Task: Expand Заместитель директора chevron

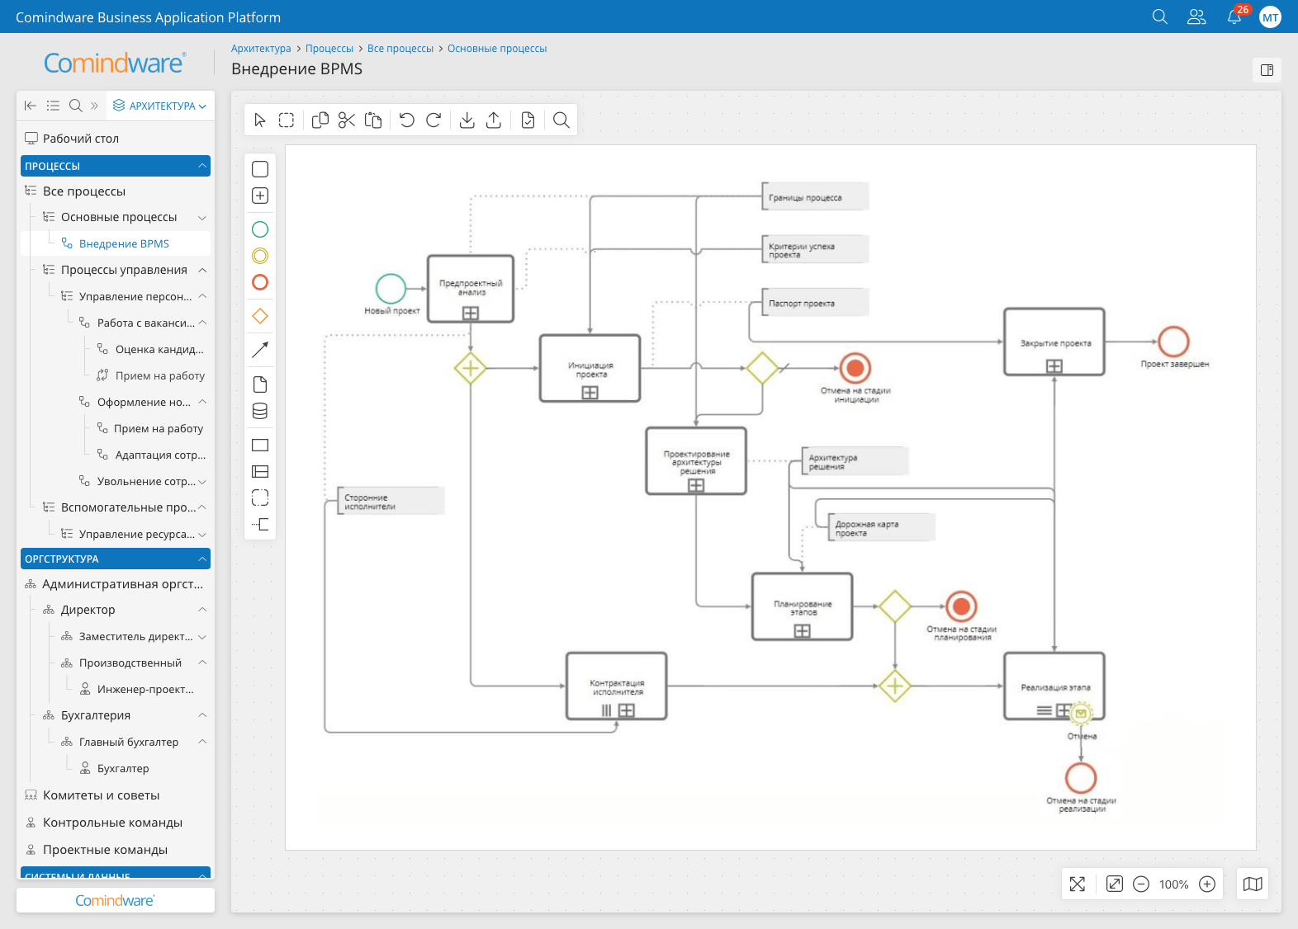Action: [x=202, y=637]
